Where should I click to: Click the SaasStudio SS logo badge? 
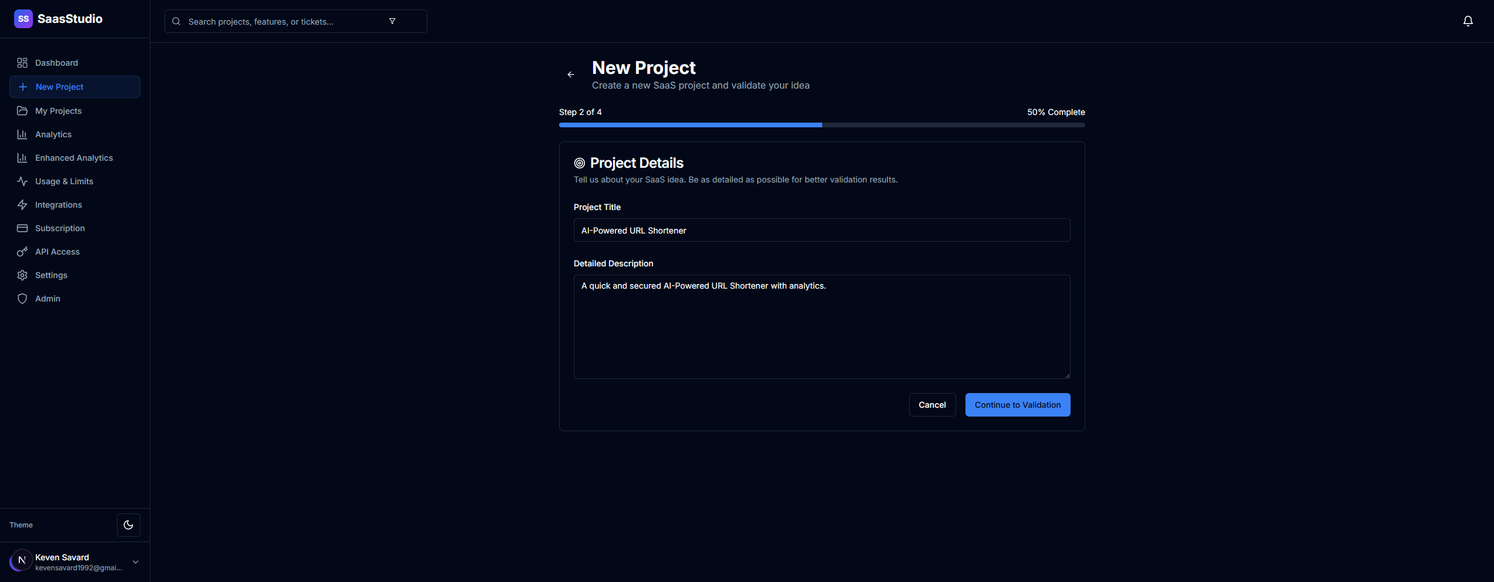click(x=23, y=18)
